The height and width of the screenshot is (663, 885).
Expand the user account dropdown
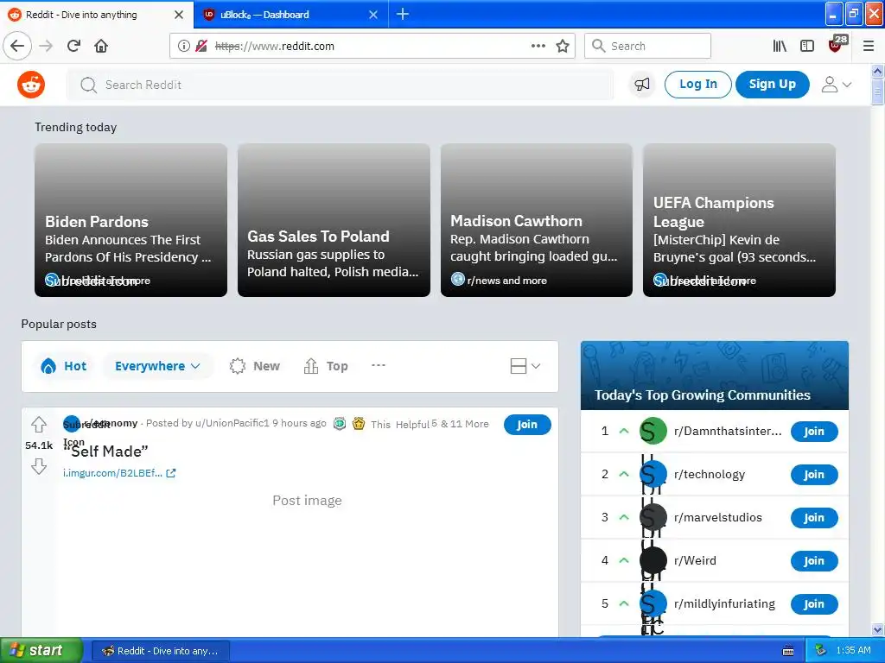837,85
